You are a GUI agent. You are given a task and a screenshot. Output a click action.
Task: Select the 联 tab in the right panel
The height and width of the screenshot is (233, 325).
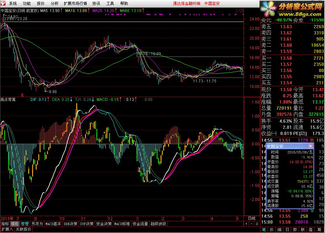pos(303,229)
